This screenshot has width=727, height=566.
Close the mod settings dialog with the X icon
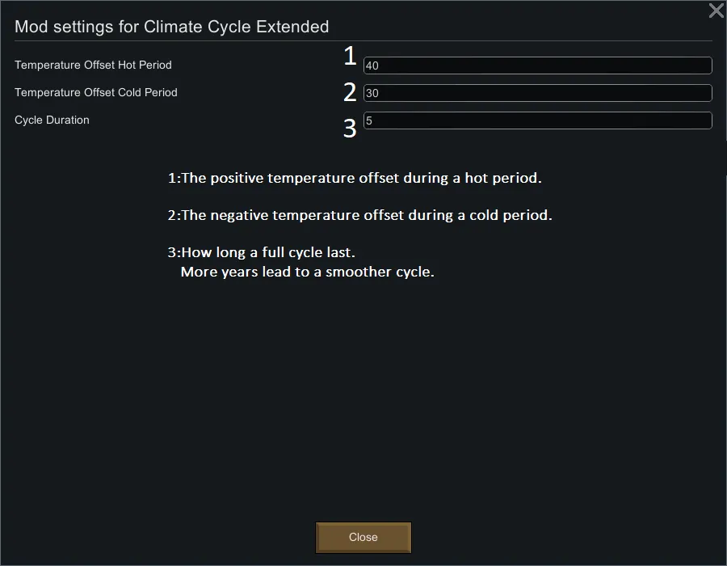716,11
